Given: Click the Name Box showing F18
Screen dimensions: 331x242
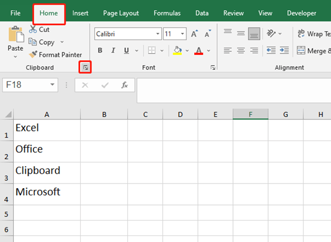Looking at the screenshot, I should click(x=30, y=85).
